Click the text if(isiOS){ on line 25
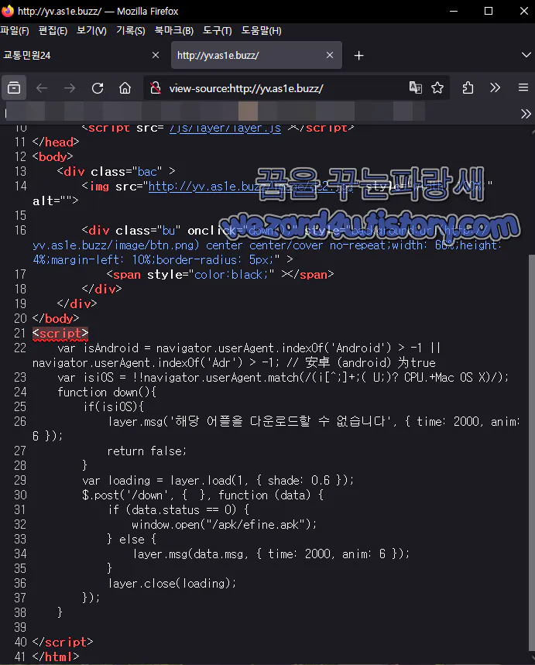 pyautogui.click(x=113, y=407)
